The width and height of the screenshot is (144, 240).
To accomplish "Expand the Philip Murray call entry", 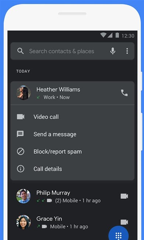I will (73, 196).
